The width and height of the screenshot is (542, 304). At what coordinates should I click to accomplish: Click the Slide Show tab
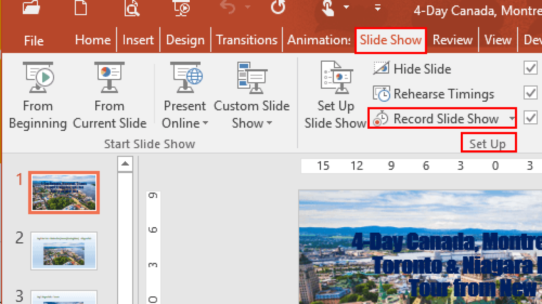(390, 40)
